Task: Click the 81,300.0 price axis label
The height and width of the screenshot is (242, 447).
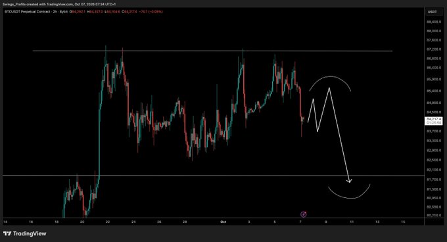Action: (x=434, y=189)
